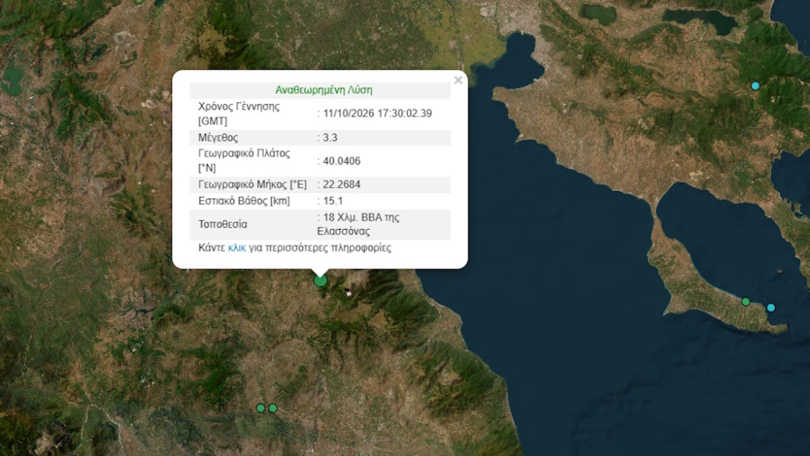The width and height of the screenshot is (810, 456).
Task: Select the right green marker of the southern pair
Action: pos(273,408)
